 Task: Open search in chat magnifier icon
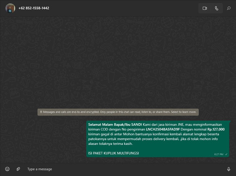(229, 8)
